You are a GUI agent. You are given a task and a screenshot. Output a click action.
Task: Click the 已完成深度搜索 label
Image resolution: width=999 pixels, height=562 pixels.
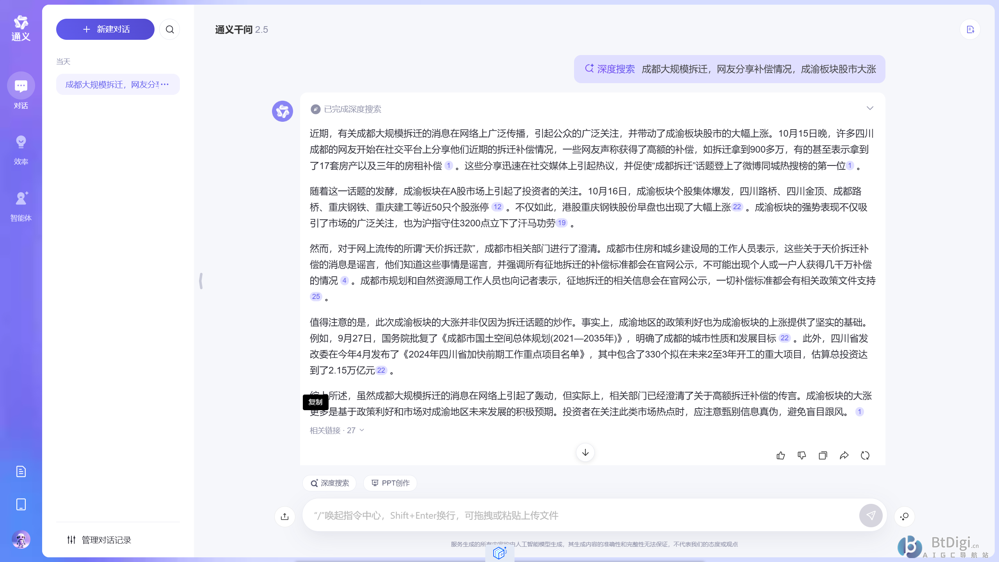tap(353, 109)
